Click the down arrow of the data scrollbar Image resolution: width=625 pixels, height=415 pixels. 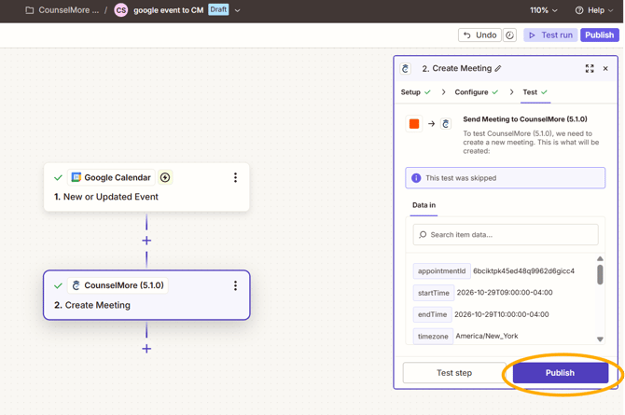[x=600, y=339]
